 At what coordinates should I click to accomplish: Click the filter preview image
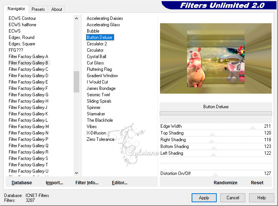216,58
